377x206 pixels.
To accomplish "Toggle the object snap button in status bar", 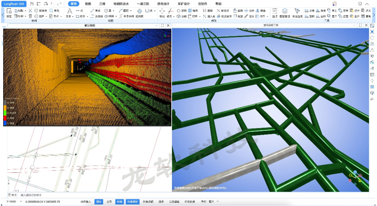I will point(132,202).
